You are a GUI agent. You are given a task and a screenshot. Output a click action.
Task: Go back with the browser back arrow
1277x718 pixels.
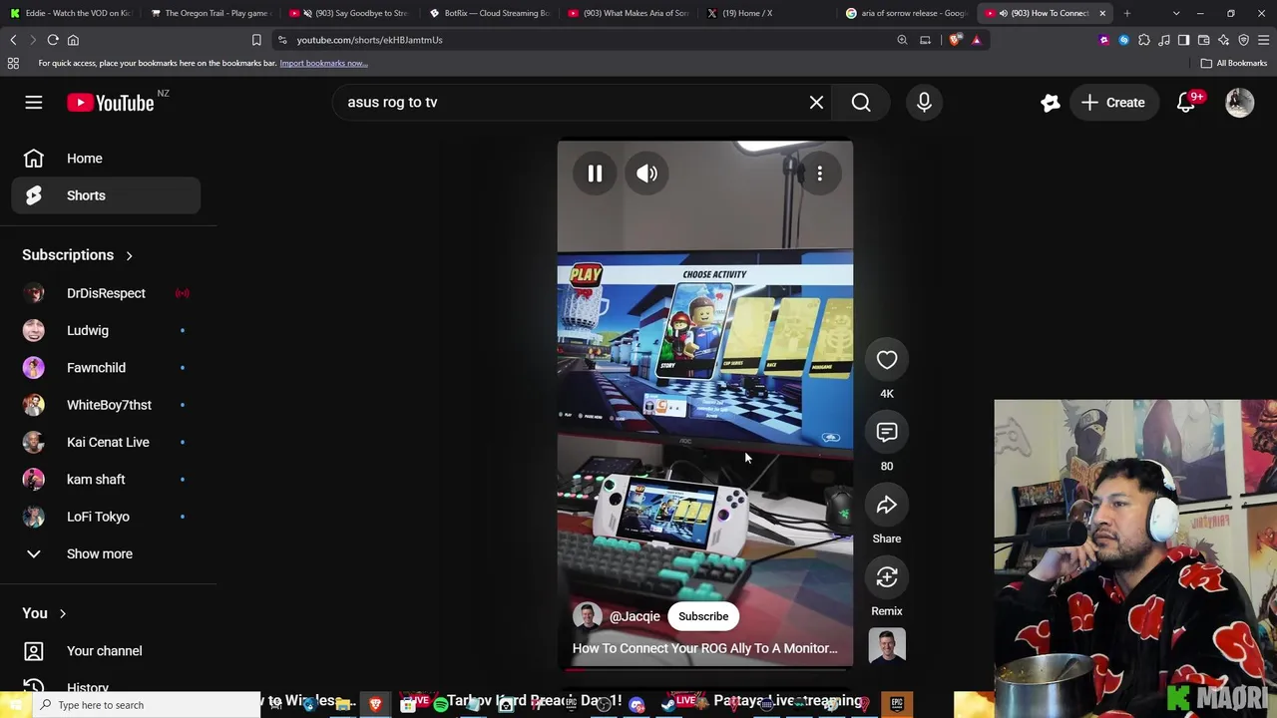point(13,40)
